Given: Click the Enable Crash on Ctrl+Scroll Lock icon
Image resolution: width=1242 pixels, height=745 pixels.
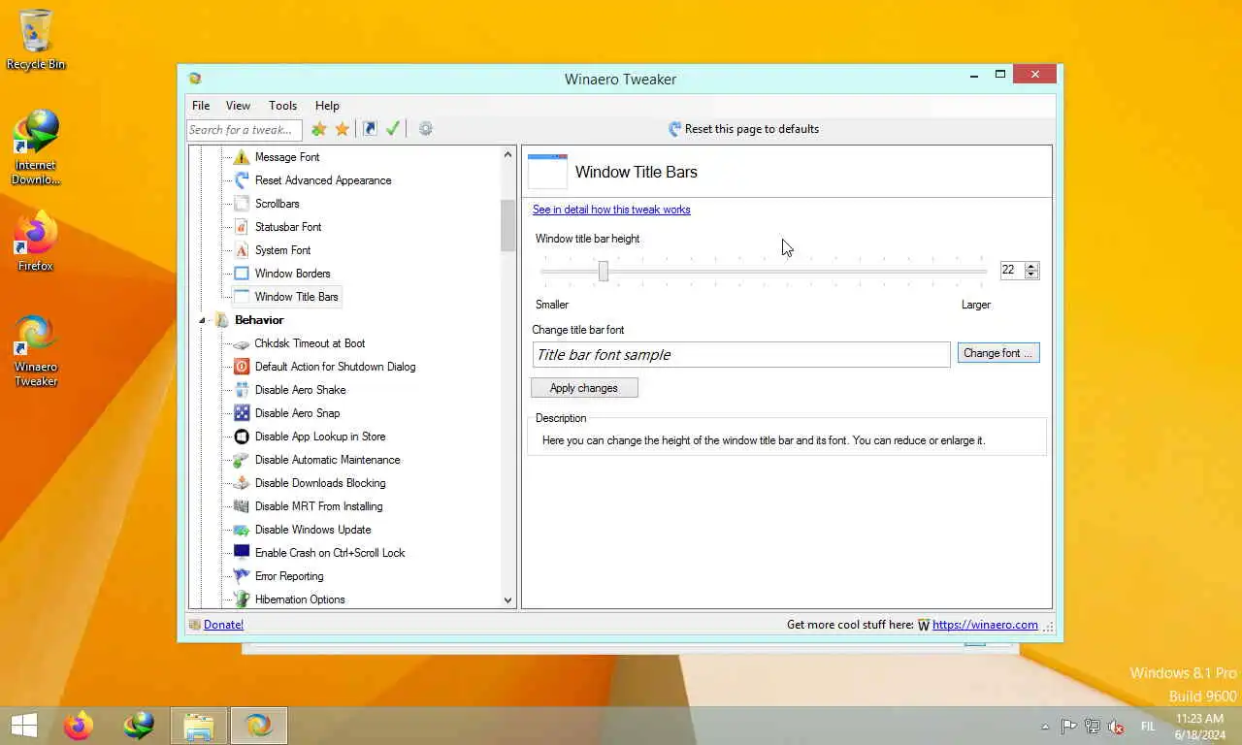Looking at the screenshot, I should (242, 553).
